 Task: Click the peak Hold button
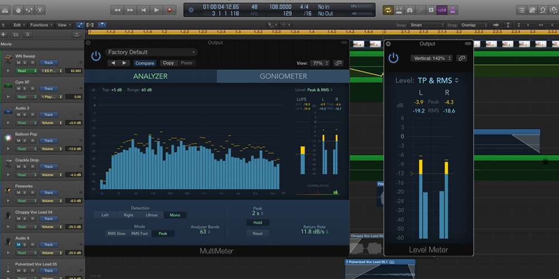point(258,223)
